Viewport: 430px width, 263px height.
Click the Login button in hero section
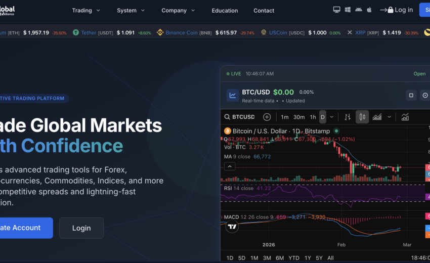(x=81, y=228)
